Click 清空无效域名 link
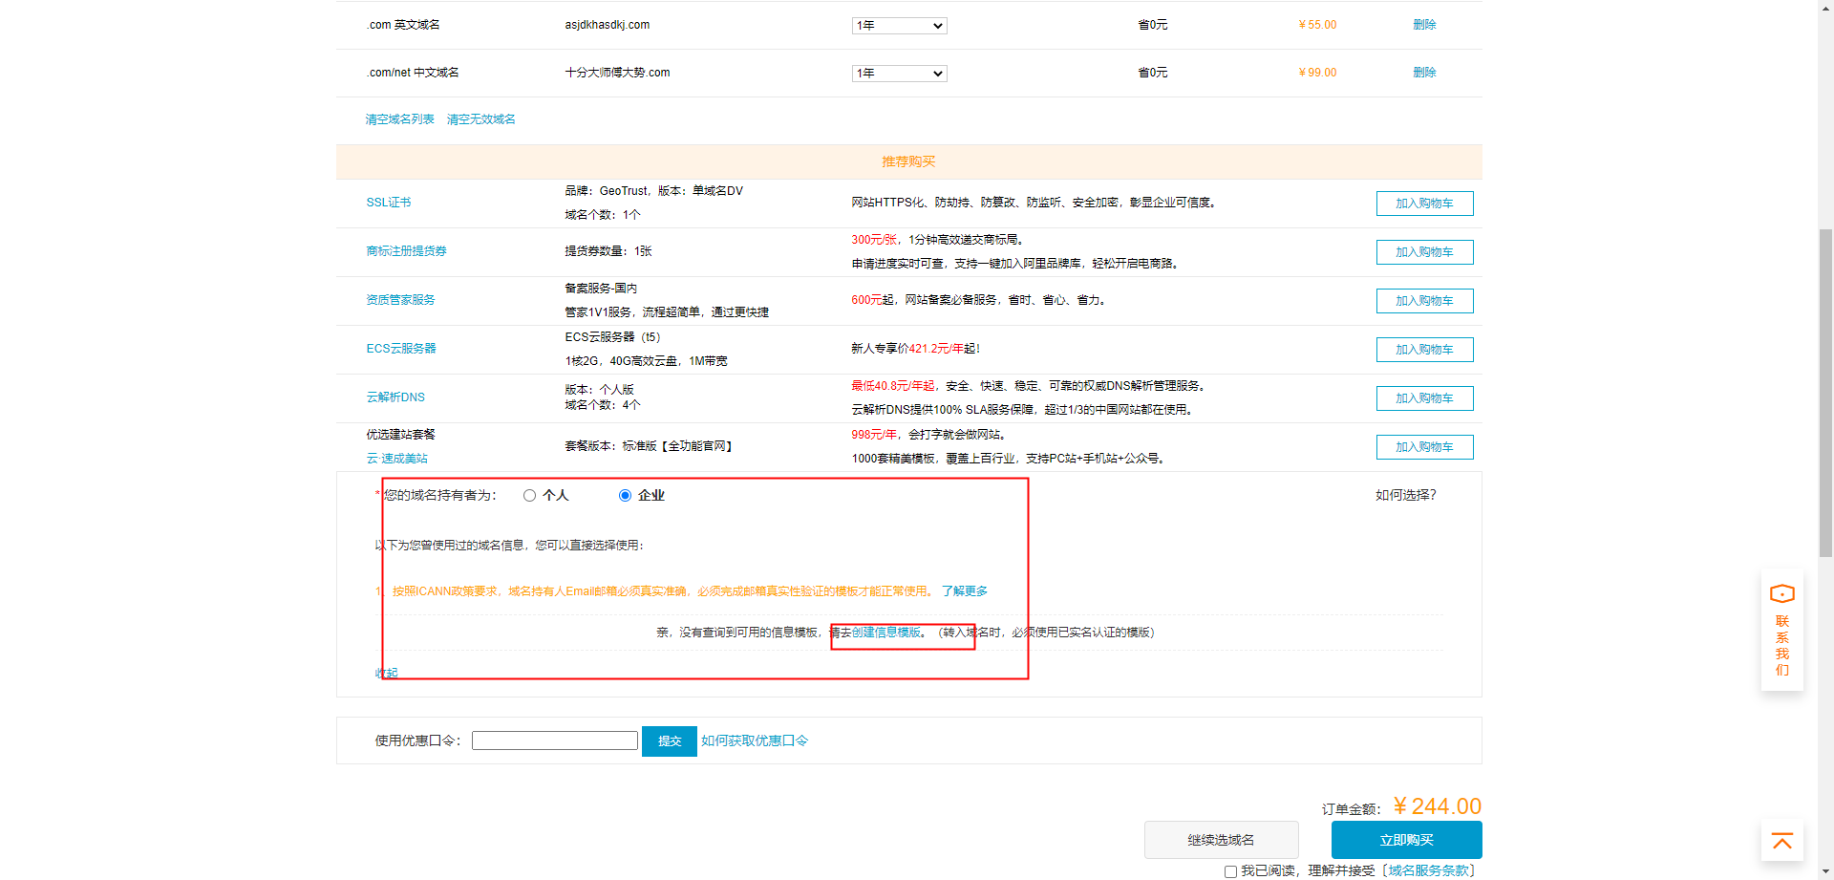Image resolution: width=1834 pixels, height=880 pixels. click(480, 118)
